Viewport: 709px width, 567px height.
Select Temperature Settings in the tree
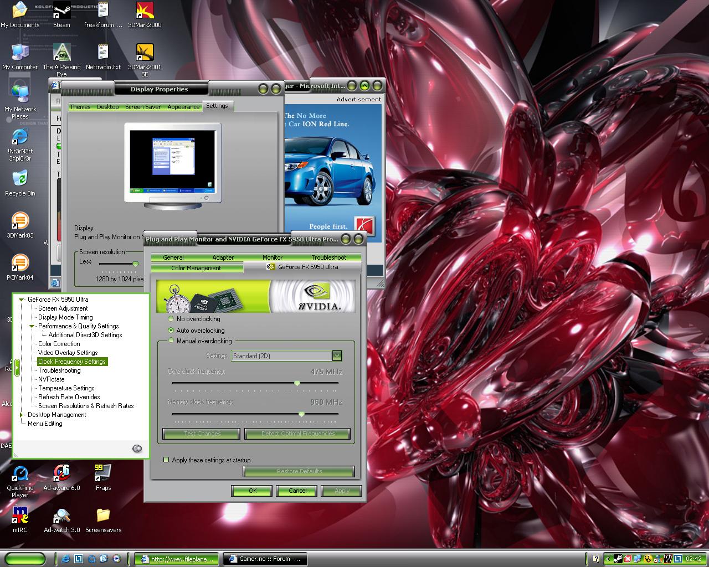pos(66,388)
